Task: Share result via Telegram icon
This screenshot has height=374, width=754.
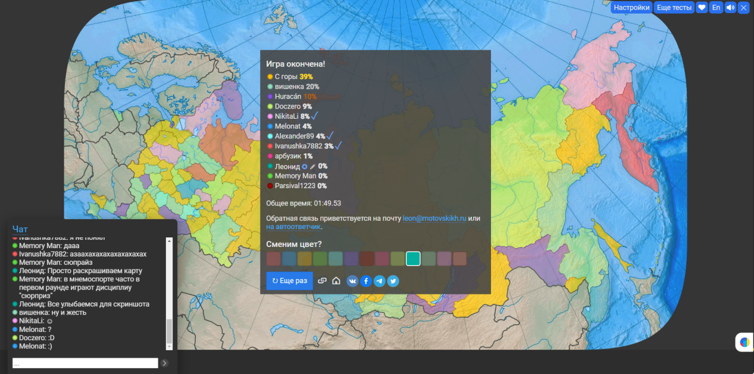Action: point(379,281)
